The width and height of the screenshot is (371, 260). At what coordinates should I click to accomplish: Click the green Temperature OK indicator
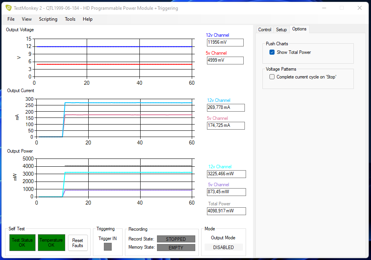click(51, 243)
